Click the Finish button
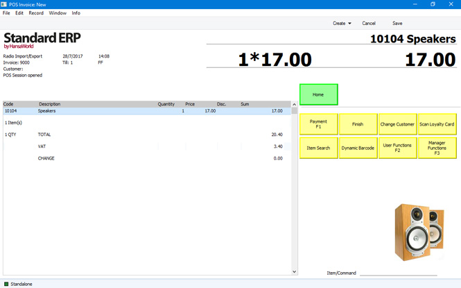 click(x=358, y=124)
